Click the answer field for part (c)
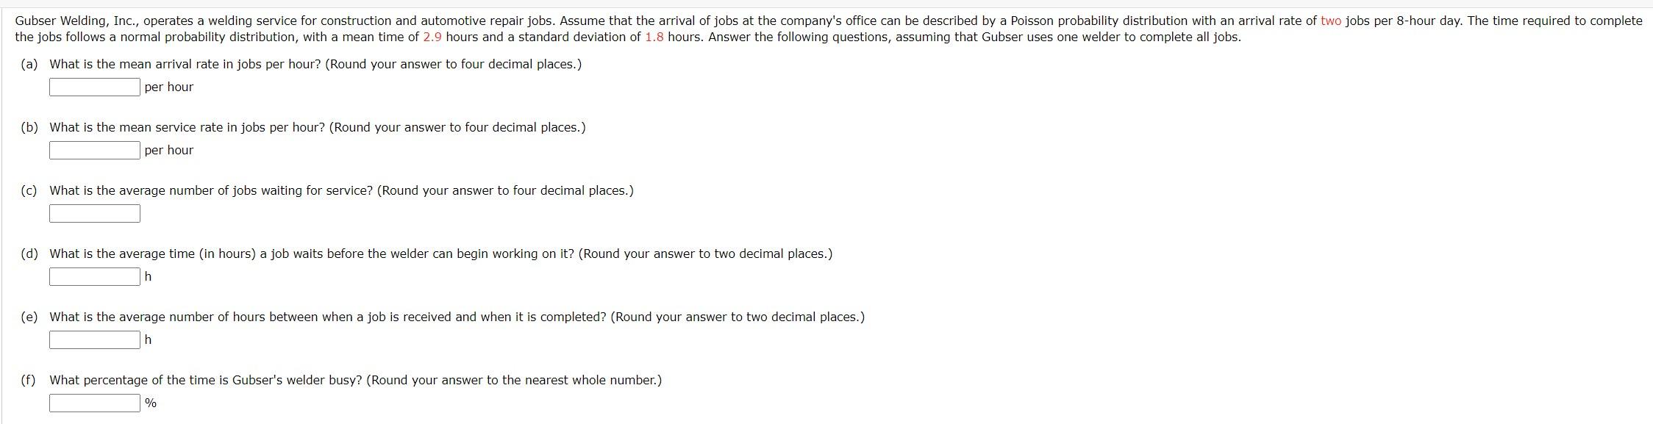The image size is (1653, 424). [94, 213]
